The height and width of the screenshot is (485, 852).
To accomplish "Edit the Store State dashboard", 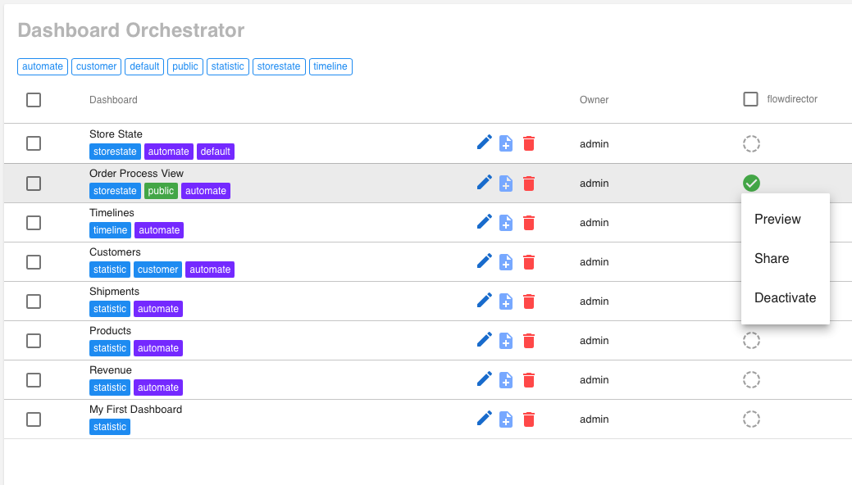I will click(485, 143).
